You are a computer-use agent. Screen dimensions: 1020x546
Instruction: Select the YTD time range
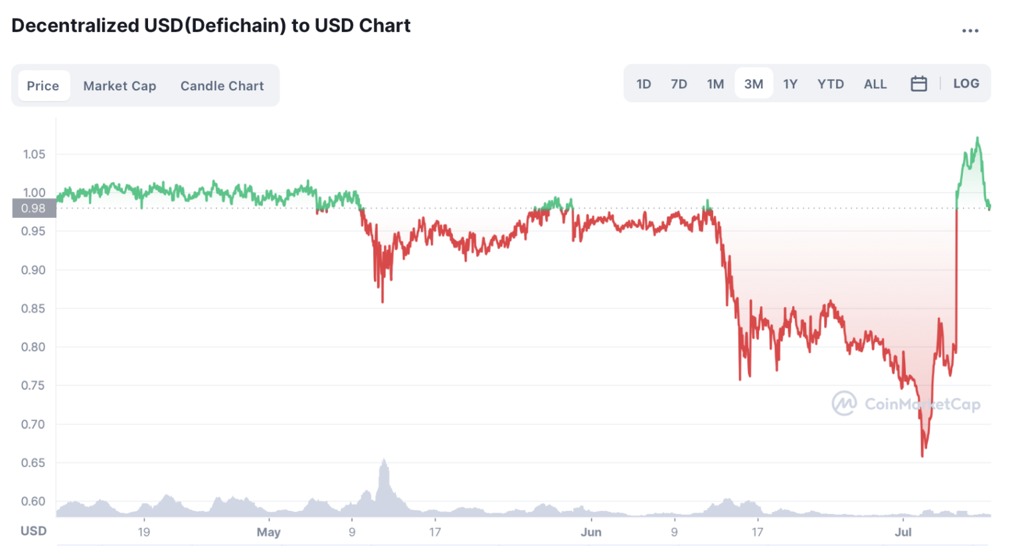click(830, 84)
